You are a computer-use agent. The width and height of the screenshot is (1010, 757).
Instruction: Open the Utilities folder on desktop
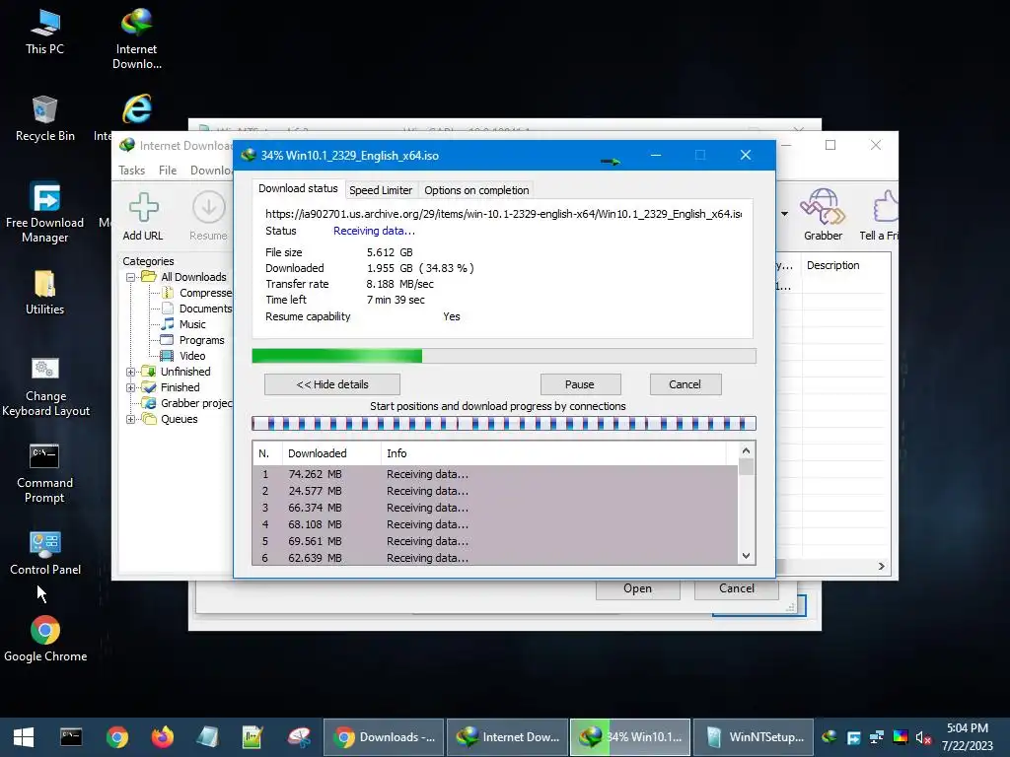45,293
